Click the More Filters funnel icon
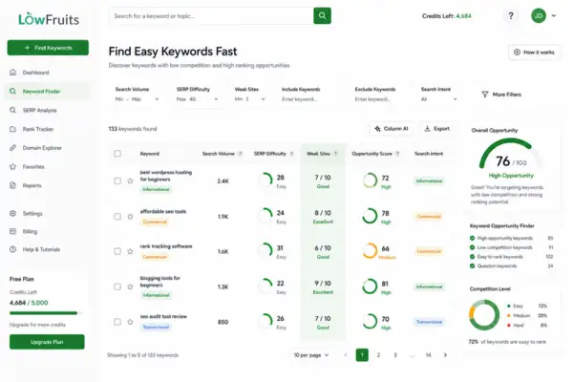Image resolution: width=573 pixels, height=382 pixels. tap(485, 95)
